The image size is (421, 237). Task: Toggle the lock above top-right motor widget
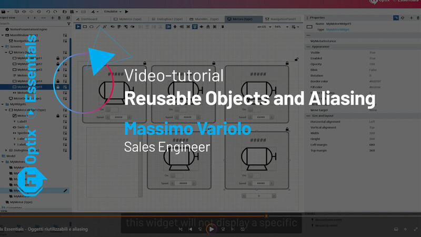coord(296,60)
